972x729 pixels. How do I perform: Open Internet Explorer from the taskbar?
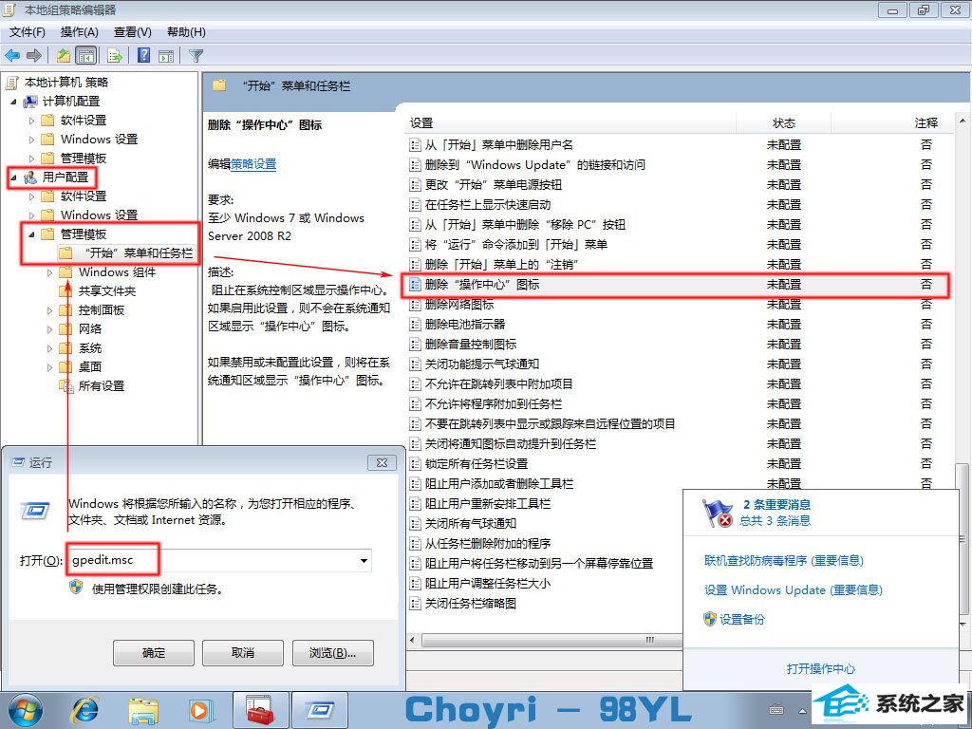84,710
